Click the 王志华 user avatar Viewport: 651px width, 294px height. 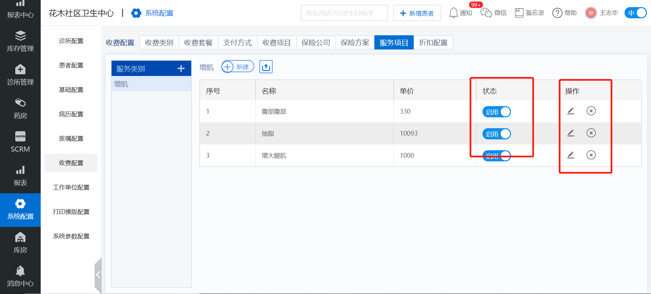pos(591,13)
